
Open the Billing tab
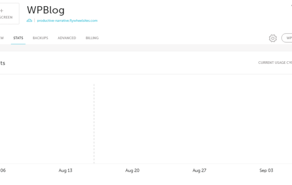(x=92, y=38)
